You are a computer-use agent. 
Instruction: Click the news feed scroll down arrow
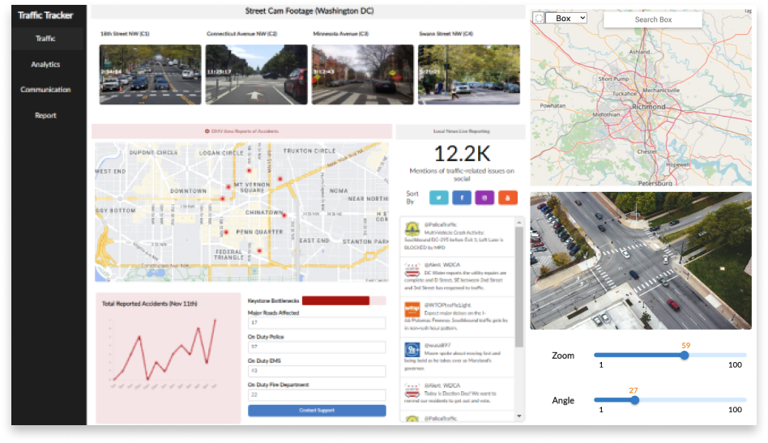coord(519,416)
